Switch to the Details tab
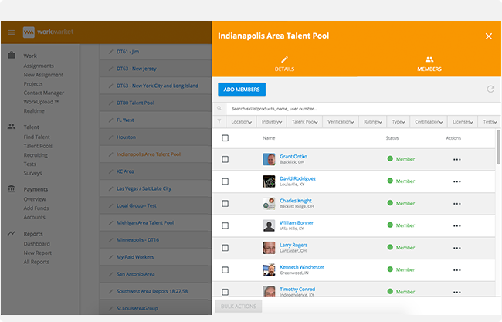502x322 pixels. pyautogui.click(x=285, y=63)
